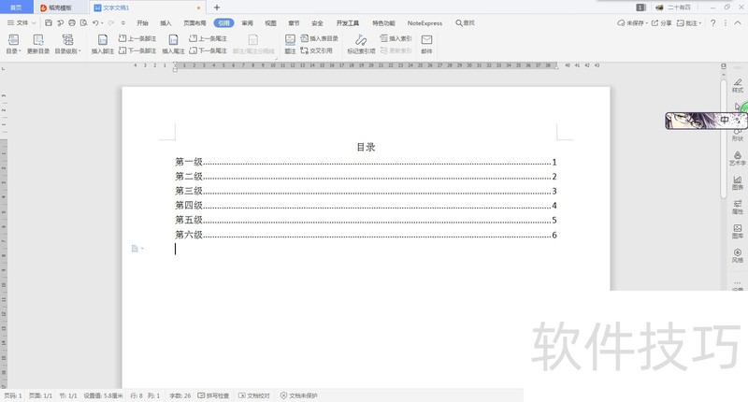Go to 下一条脚注 next footnote
This screenshot has height=402, width=748.
[137, 50]
